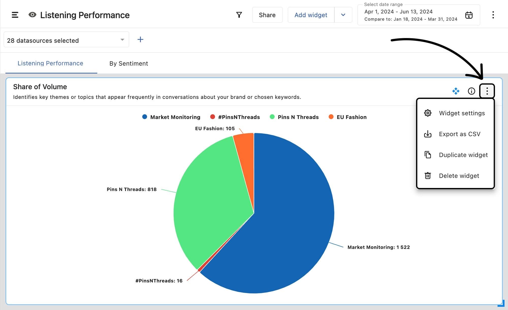Open the filter funnel icon
This screenshot has width=508, height=310.
pyautogui.click(x=239, y=15)
